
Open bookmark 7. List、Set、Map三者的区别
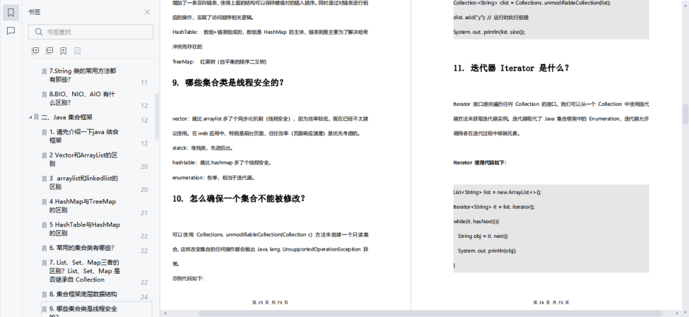(84, 271)
